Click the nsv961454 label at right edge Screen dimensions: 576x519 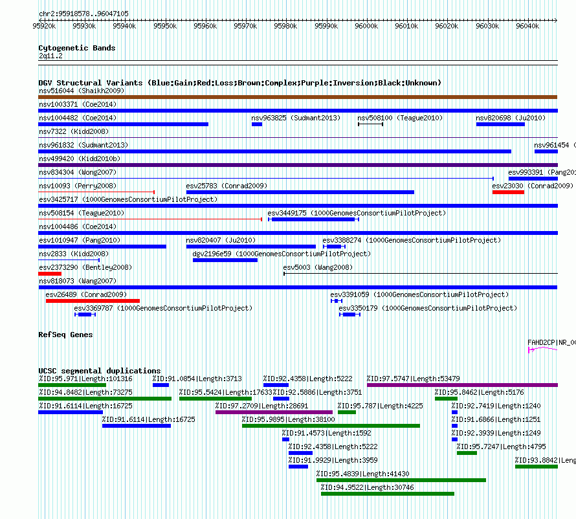[x=555, y=145]
